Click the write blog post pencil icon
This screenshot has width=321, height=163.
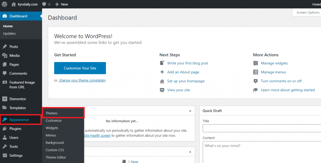[x=162, y=63]
